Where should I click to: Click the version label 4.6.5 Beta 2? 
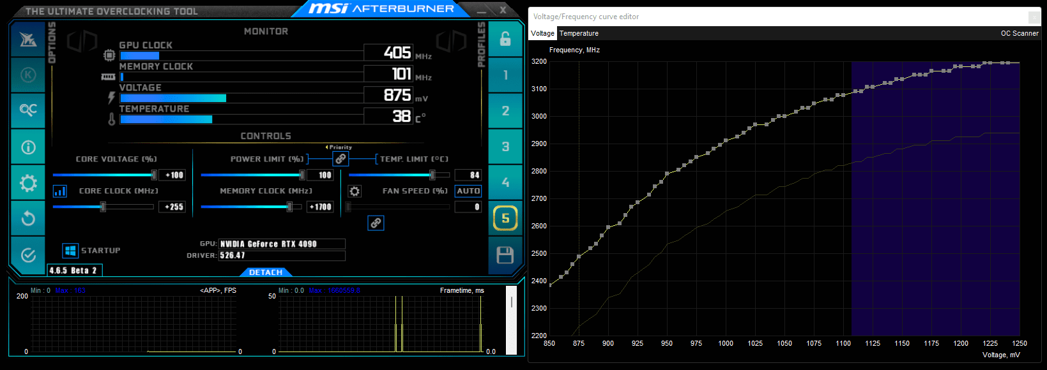(73, 270)
